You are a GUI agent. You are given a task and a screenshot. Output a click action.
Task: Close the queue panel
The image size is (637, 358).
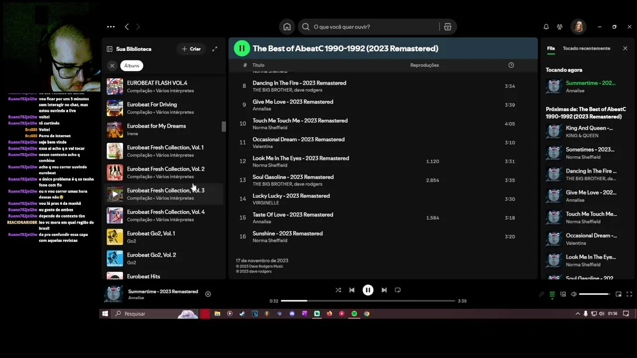[x=625, y=49]
